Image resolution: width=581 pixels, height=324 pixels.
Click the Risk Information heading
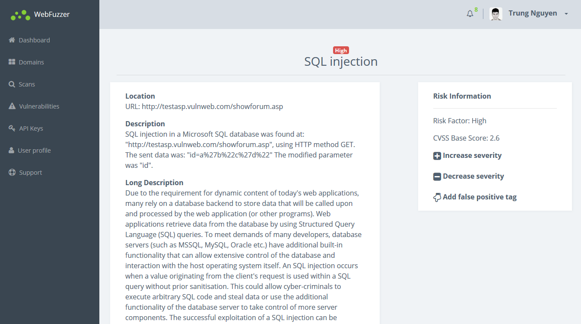tap(462, 96)
